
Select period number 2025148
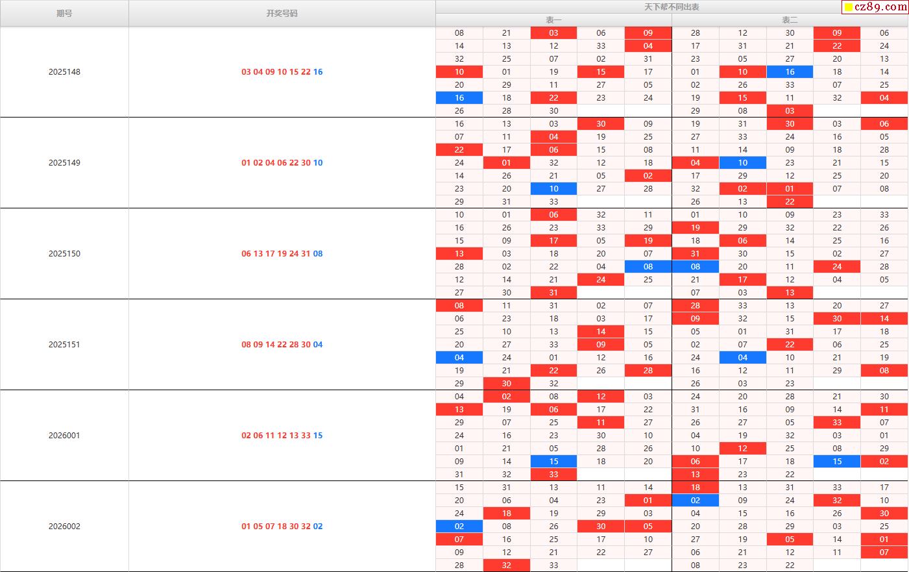[64, 72]
